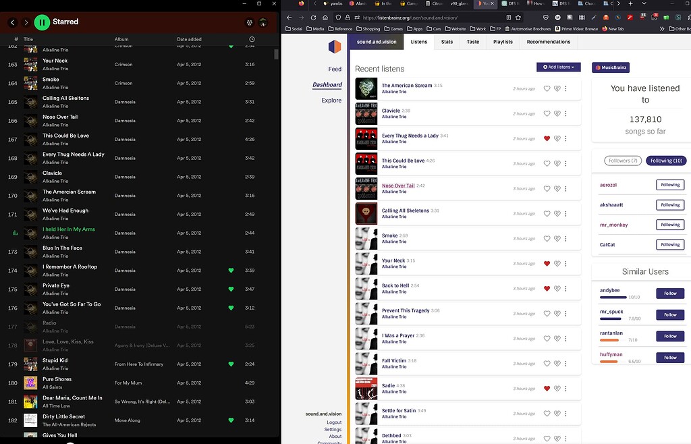
Task: Switch to the Stats tab
Action: pos(447,42)
